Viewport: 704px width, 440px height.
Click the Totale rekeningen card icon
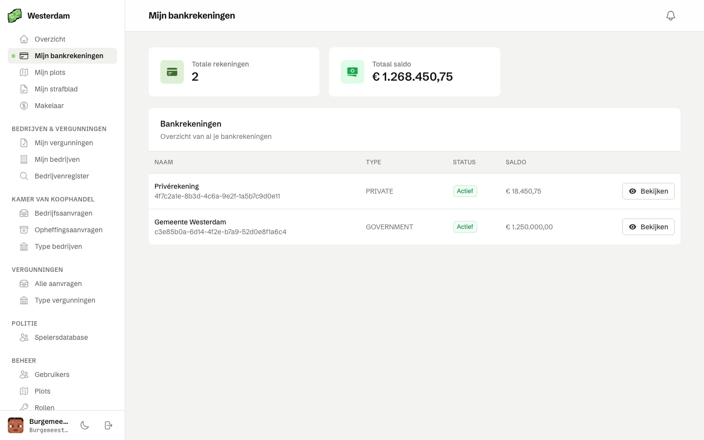tap(172, 72)
